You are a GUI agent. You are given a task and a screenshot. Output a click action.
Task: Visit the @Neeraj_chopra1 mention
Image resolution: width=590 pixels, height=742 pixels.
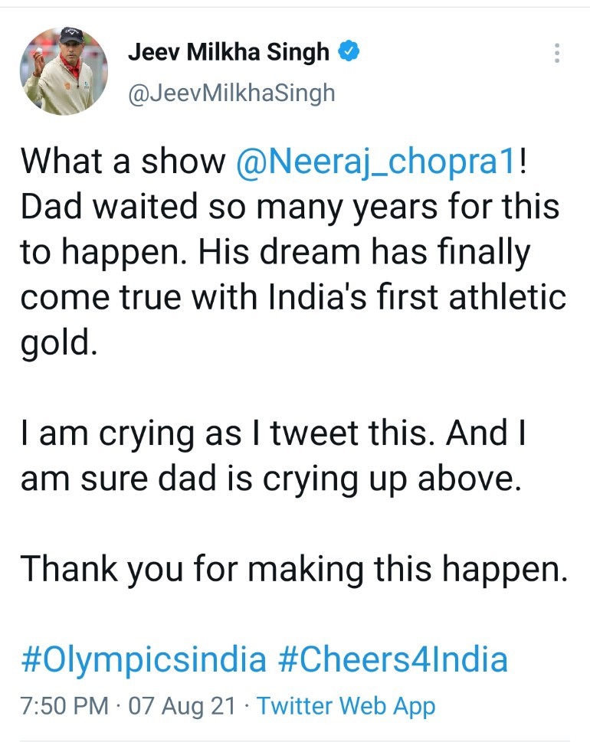click(373, 162)
